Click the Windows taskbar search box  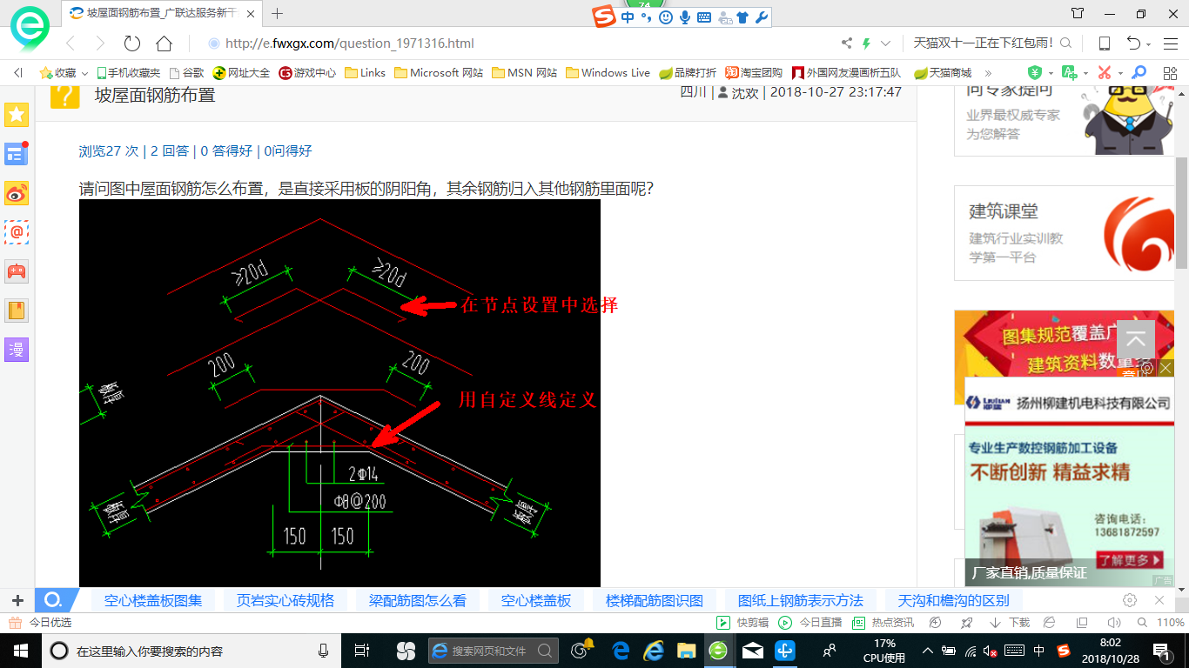[191, 651]
